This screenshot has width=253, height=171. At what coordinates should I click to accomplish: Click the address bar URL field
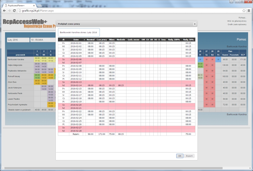128,11
